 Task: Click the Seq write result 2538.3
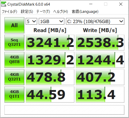pyautogui.click(x=100, y=43)
